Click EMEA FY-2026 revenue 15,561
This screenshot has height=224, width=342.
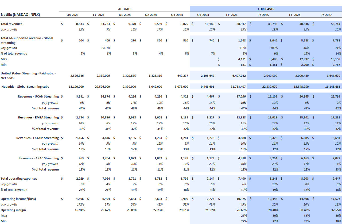coord(304,117)
